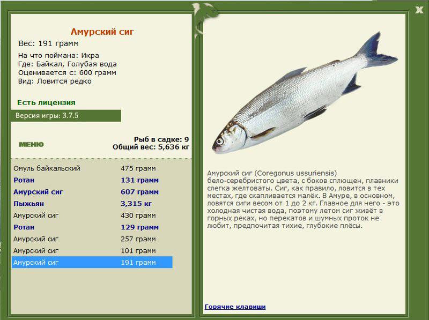Screen dimensions: 429x320
Task: Select the Амурский сиг 430 грамм row
Action: [x=92, y=215]
